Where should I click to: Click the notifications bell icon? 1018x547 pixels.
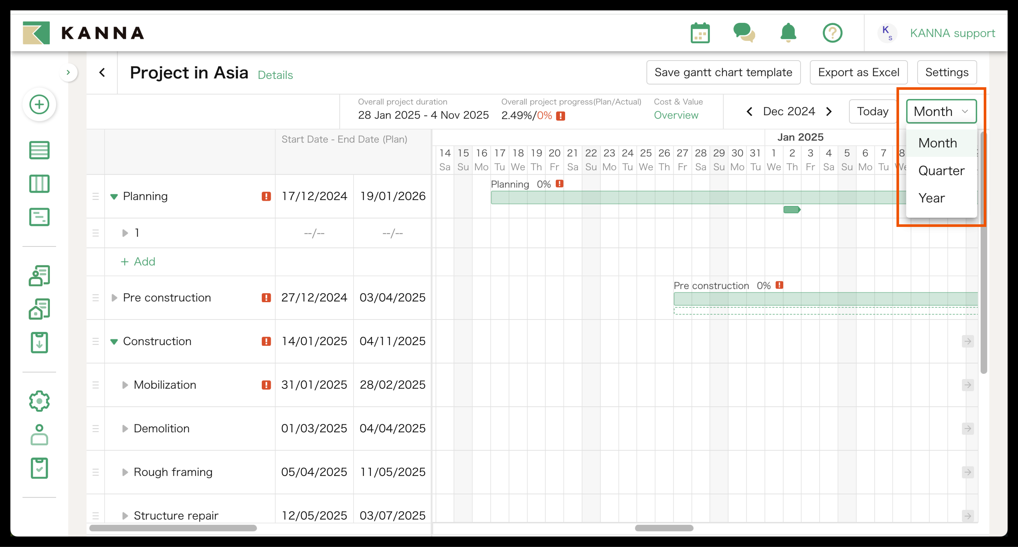coord(788,33)
